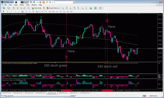Open the Insert menu
This screenshot has width=164, height=98.
tap(16, 5)
